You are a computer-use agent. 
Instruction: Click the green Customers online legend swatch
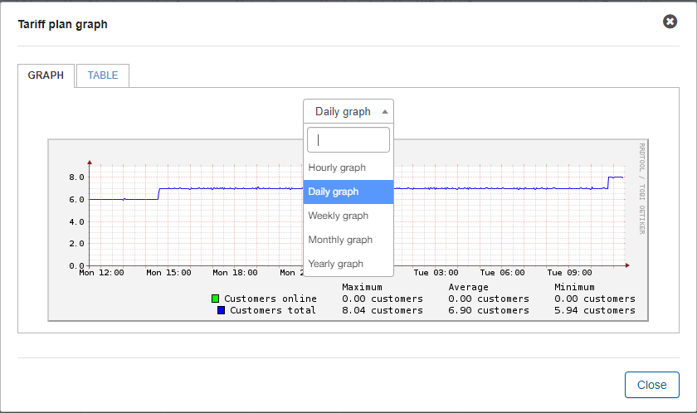[x=215, y=299]
